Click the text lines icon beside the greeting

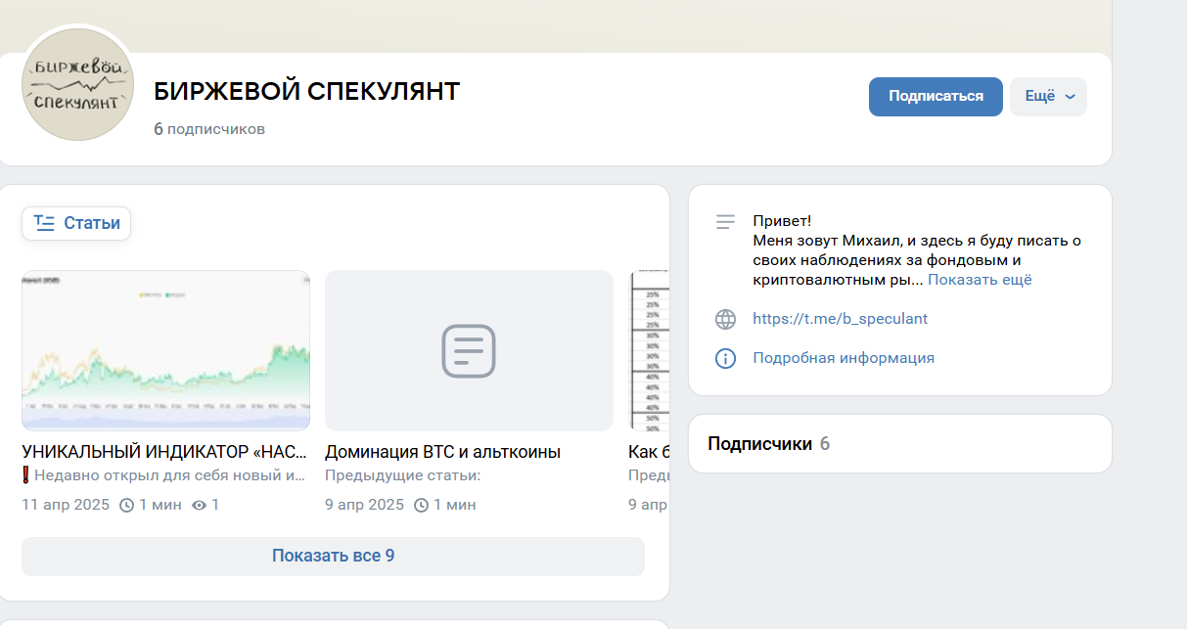(x=725, y=222)
